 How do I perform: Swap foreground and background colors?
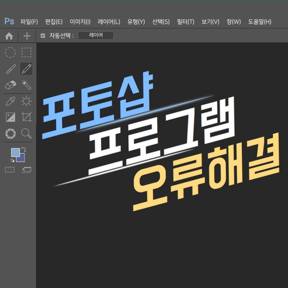24,149
